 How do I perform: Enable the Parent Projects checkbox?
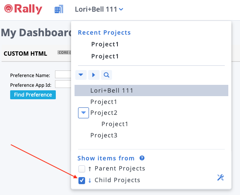82,169
